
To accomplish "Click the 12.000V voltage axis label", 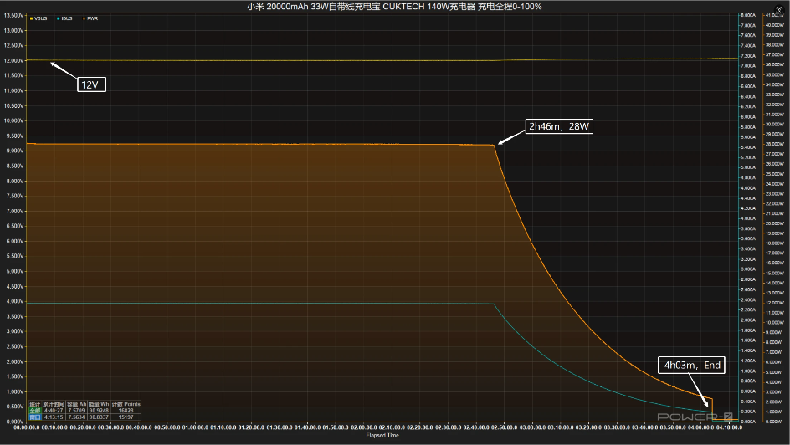I will [x=13, y=60].
